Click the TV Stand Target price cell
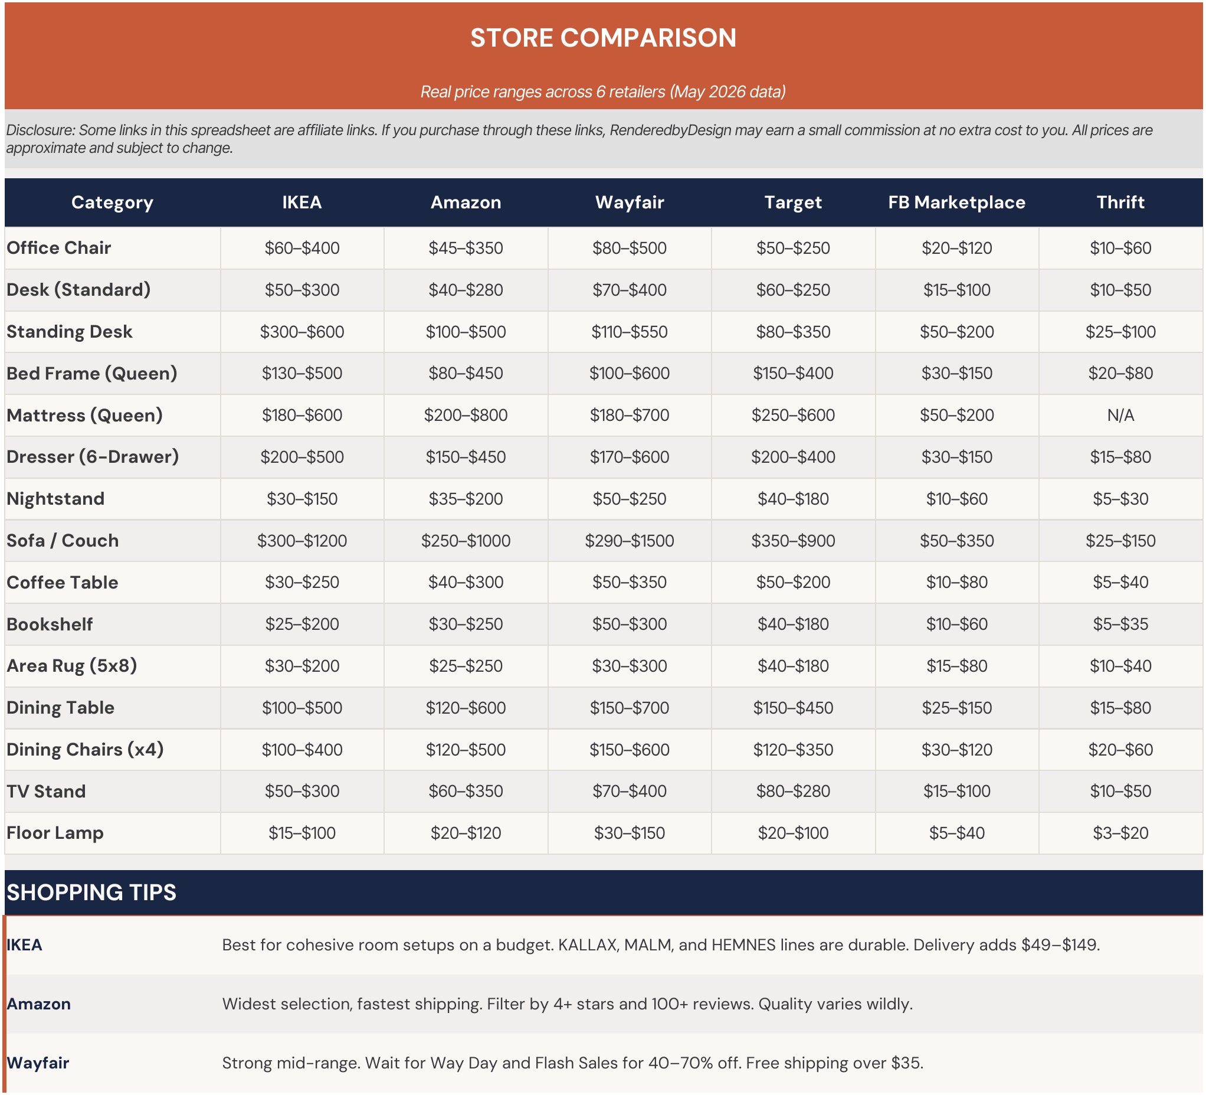 pyautogui.click(x=793, y=792)
